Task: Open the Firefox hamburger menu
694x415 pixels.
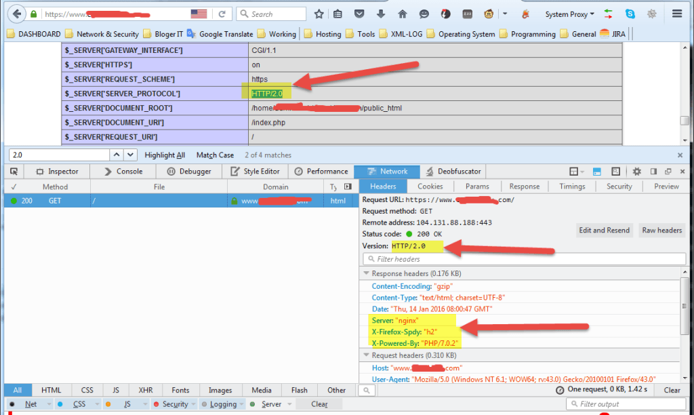Action: click(677, 14)
